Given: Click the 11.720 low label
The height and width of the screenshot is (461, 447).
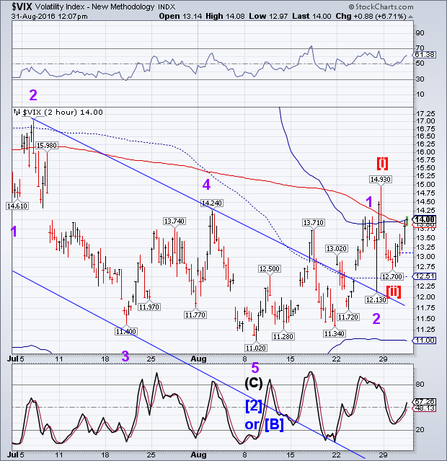Looking at the screenshot, I should [x=348, y=317].
